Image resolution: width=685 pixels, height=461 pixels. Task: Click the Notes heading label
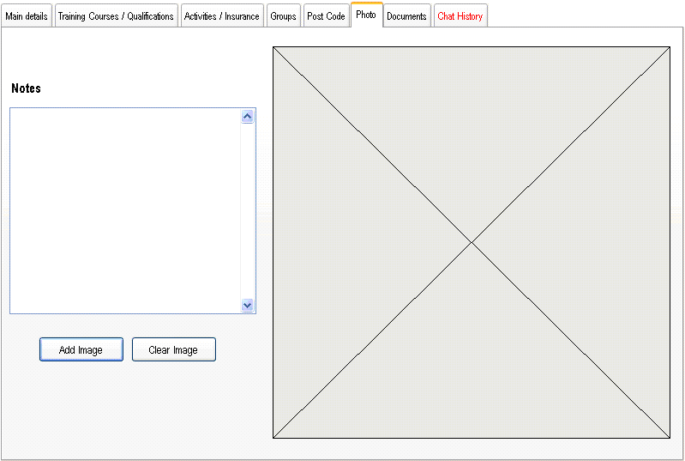pos(26,88)
